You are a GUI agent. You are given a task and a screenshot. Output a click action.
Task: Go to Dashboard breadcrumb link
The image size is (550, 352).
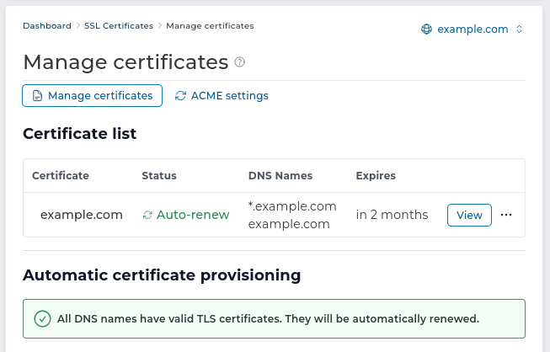[x=47, y=26]
